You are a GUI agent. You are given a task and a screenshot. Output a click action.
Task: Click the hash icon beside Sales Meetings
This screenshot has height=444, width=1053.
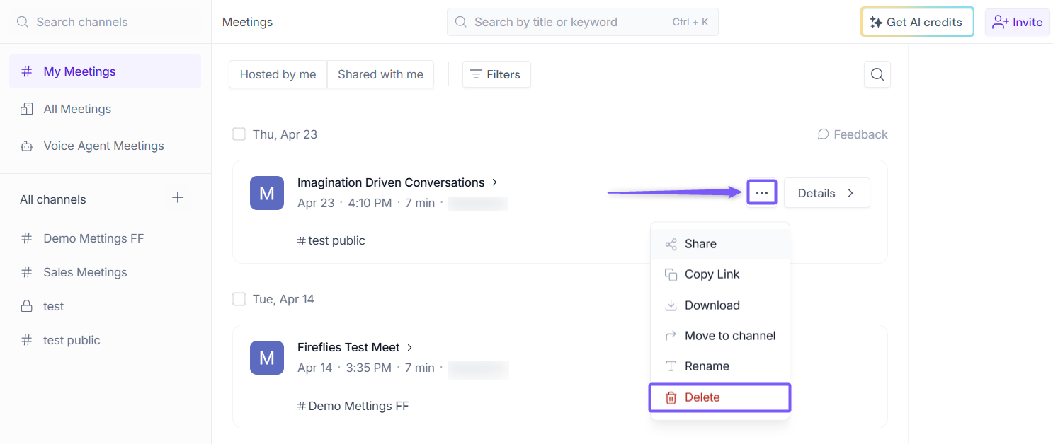click(x=27, y=272)
